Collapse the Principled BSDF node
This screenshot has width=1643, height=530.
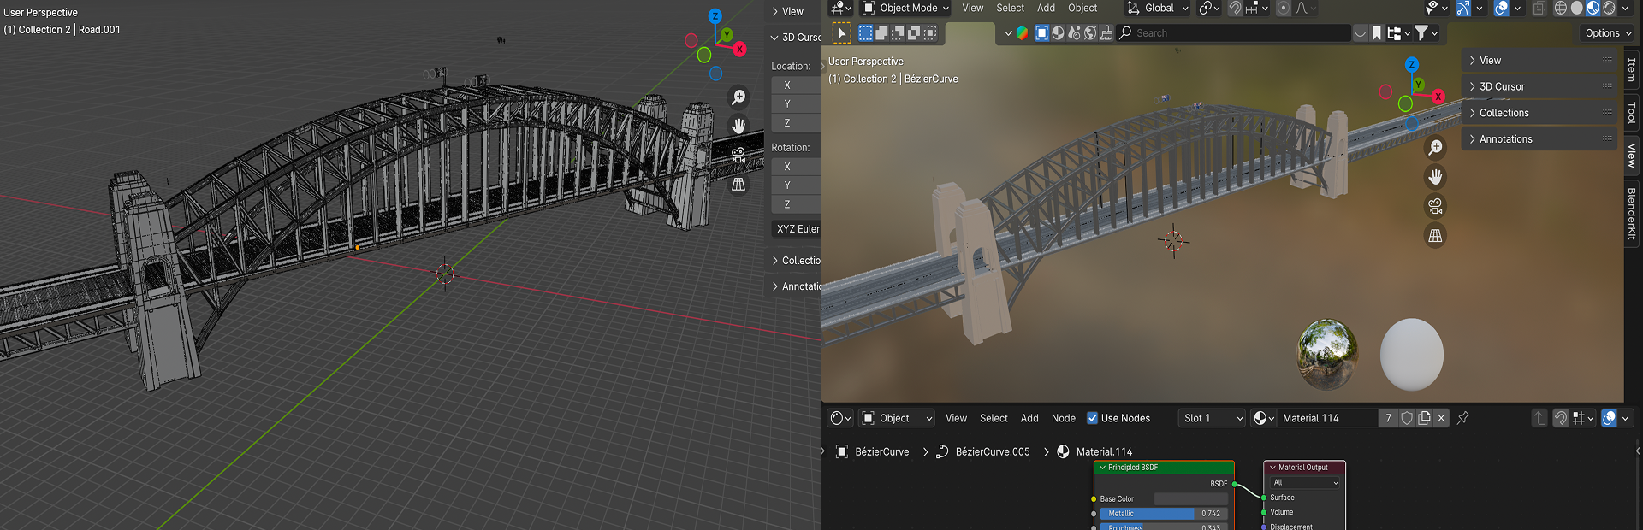tap(1103, 468)
